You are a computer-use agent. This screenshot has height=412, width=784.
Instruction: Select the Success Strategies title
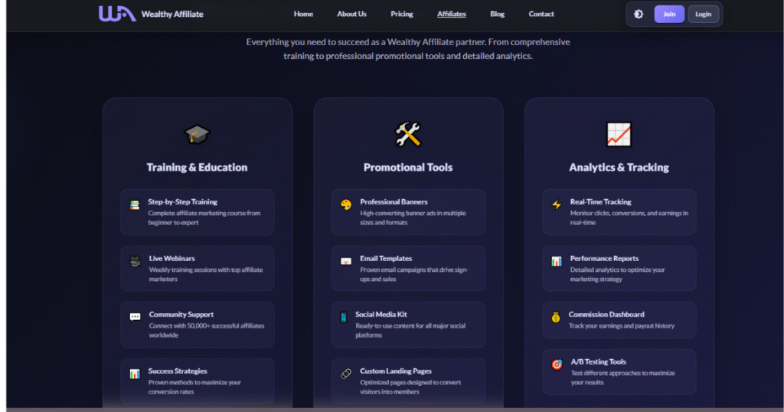[x=178, y=371]
